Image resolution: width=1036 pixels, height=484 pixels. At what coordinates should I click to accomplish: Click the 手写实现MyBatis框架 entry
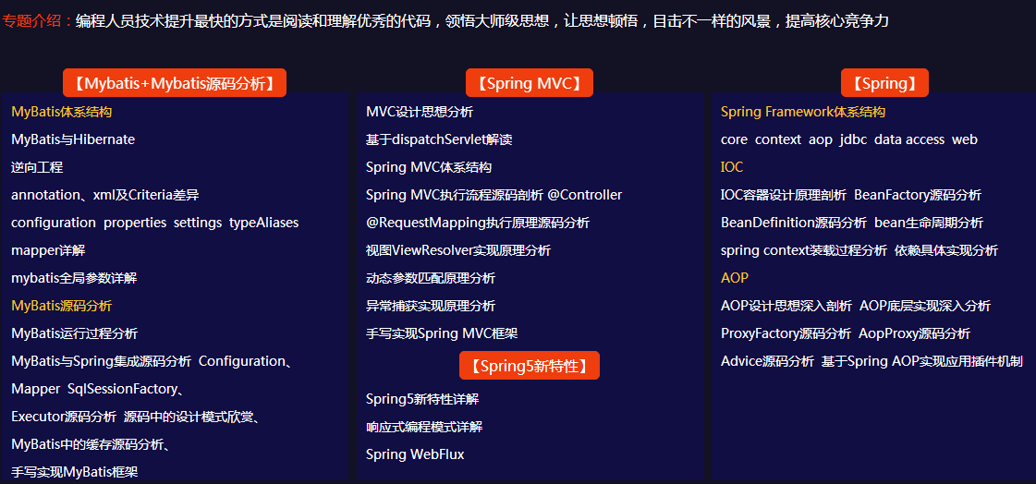click(75, 472)
